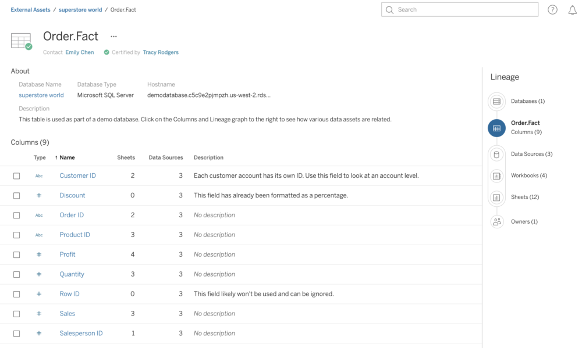
Task: Open the notifications bell icon
Action: tap(572, 10)
